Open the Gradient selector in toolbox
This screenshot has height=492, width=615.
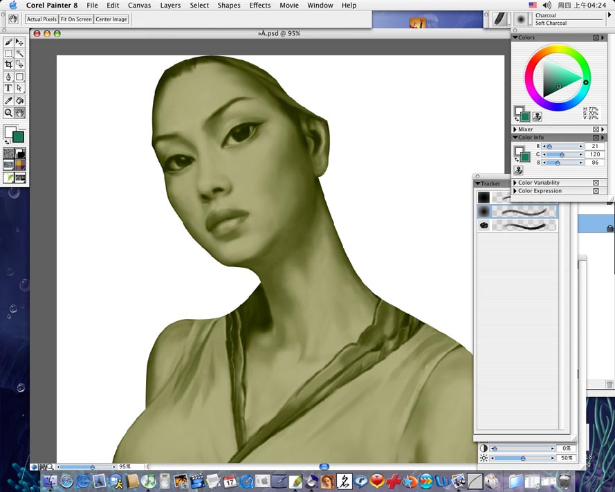tap(20, 153)
